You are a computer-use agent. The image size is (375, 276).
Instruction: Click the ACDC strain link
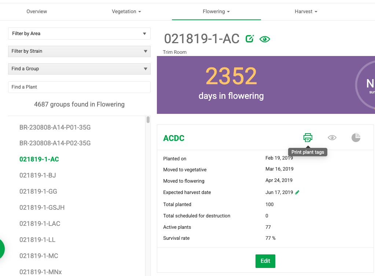click(174, 138)
